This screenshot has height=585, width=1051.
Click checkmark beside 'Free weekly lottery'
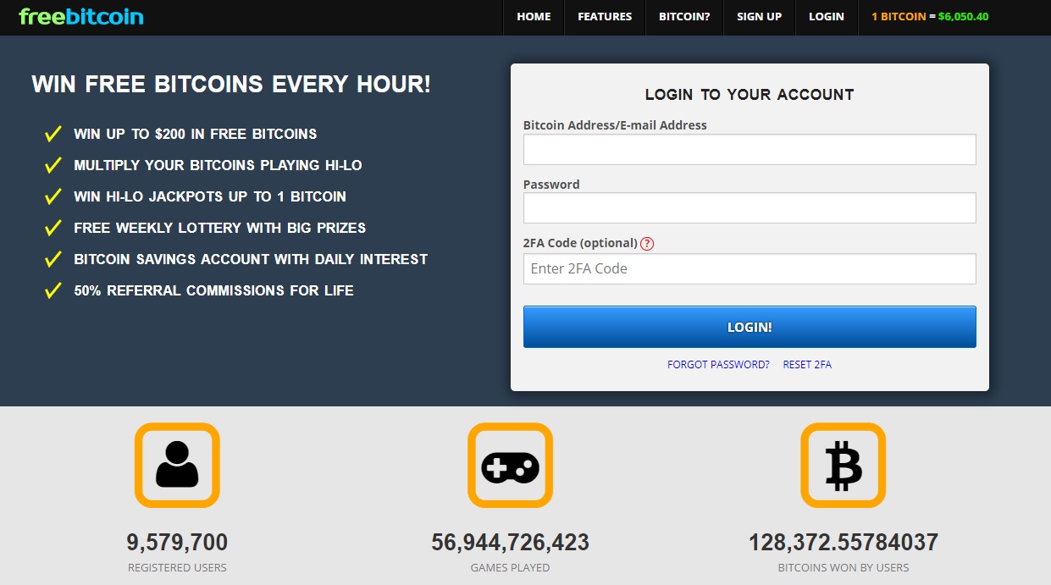coord(53,228)
